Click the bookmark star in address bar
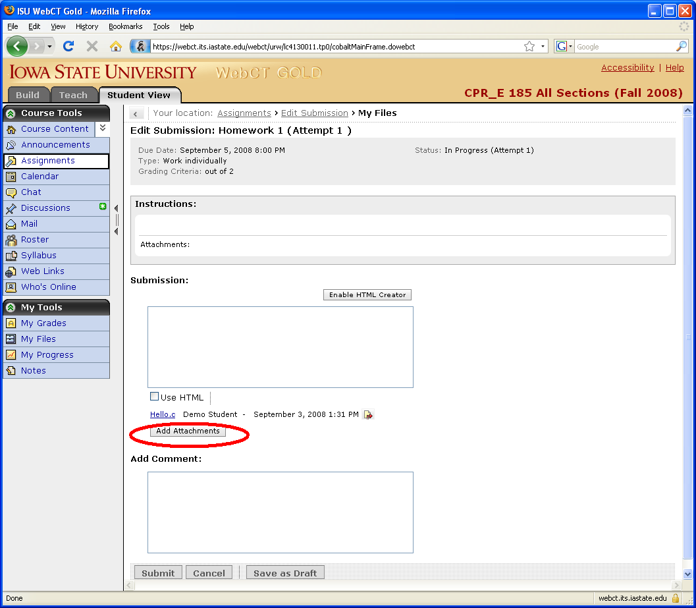Screen dimensions: 696x608 [529, 46]
